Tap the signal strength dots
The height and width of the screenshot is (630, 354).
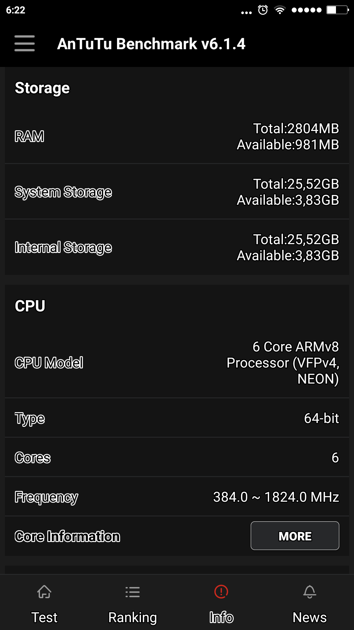[306, 10]
